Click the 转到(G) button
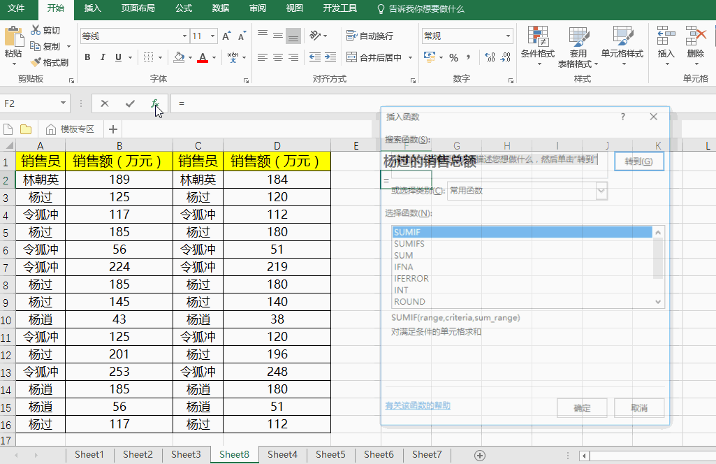 coord(638,161)
